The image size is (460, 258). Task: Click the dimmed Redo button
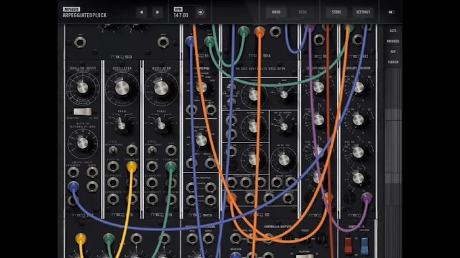click(x=302, y=12)
